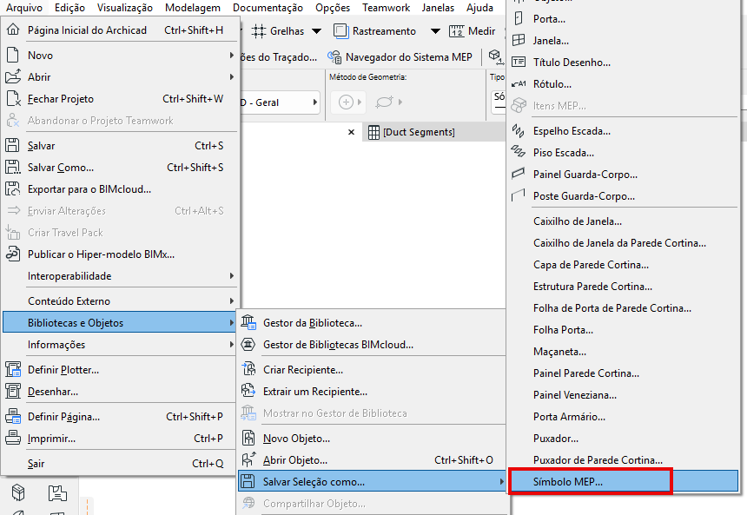
Task: Open geometry method polygon flyout arrow
Action: [x=400, y=102]
